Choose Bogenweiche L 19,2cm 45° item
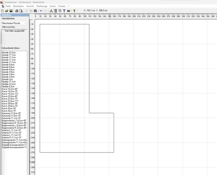Viewport: 217px width, 175px height. point(14,120)
